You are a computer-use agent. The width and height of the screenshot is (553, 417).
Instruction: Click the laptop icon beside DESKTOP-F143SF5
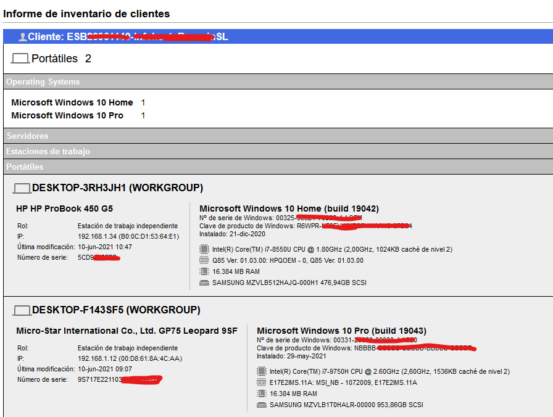point(22,310)
